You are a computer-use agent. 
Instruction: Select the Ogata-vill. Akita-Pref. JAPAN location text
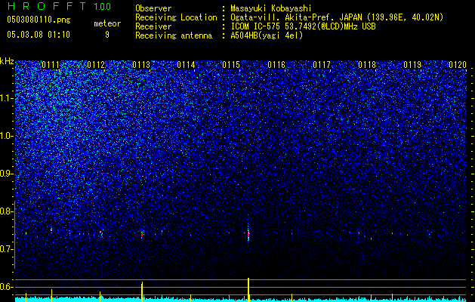click(337, 17)
